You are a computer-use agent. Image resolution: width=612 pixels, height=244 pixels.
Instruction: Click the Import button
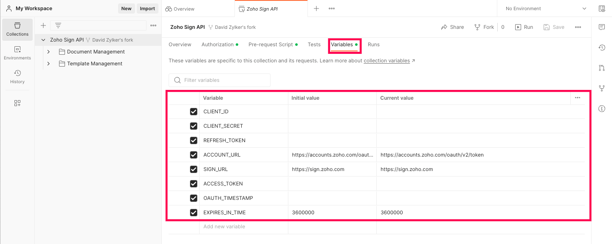147,8
